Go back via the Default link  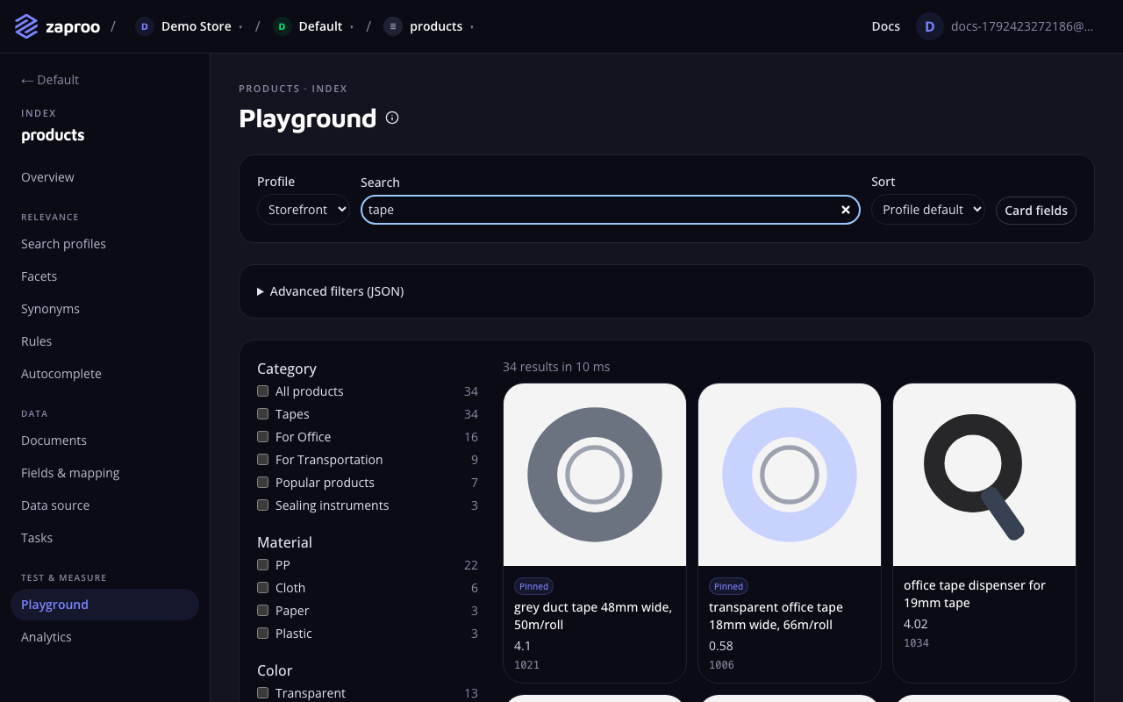50,80
